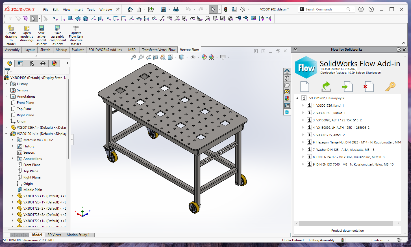Toggle the Hide/Show Items eye icon
411x247 pixels.
coord(193,57)
